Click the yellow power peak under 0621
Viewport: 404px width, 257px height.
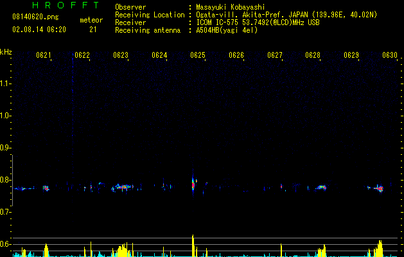[x=46, y=250]
